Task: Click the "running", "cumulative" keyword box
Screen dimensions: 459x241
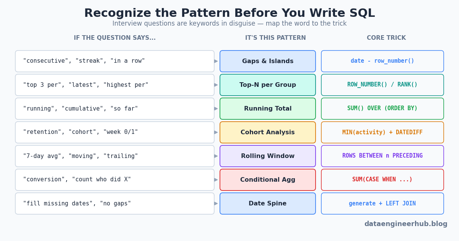Action: click(x=115, y=109)
